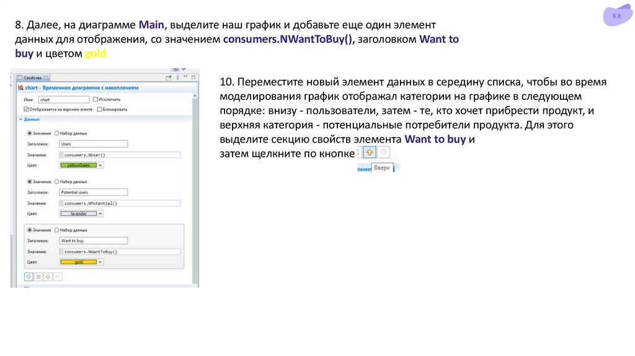Screen dimensions: 635x356
Task: Click the yellowGreen color swatch
Action: 79,165
